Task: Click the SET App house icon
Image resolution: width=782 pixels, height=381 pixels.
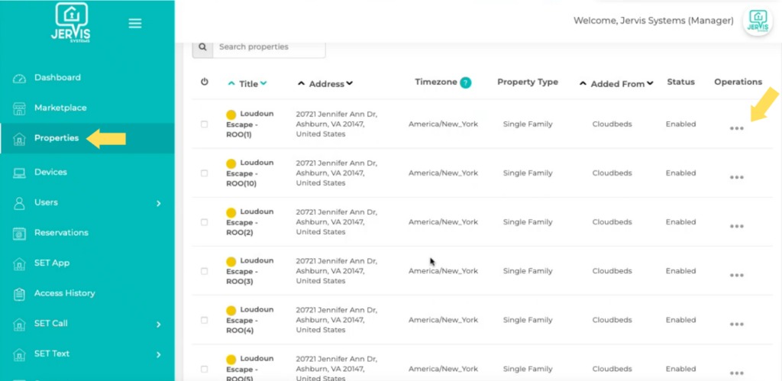Action: (x=19, y=264)
